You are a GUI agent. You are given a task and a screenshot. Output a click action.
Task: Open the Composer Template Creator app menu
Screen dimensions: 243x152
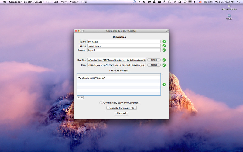click(x=26, y=2)
